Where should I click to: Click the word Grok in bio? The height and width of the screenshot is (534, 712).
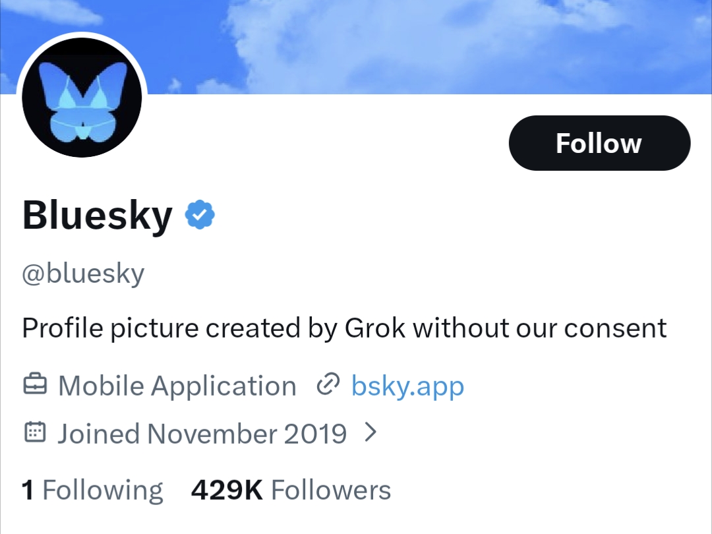click(375, 328)
